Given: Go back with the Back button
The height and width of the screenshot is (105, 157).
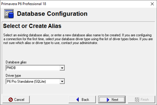Looking at the screenshot, I should click(x=82, y=100).
